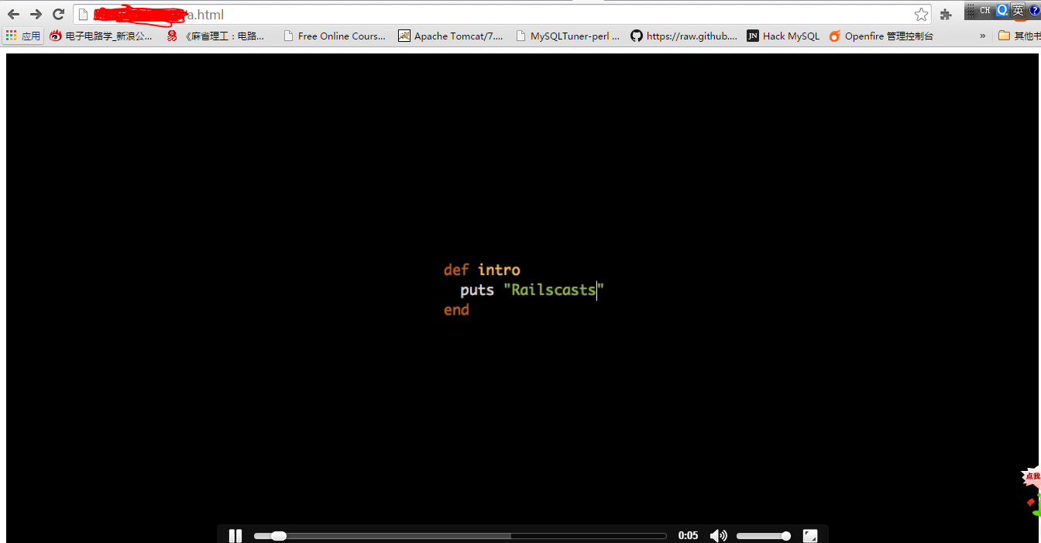Image resolution: width=1041 pixels, height=543 pixels.
Task: Open the Openfire 管理控制台 bookmark
Action: pyautogui.click(x=883, y=35)
